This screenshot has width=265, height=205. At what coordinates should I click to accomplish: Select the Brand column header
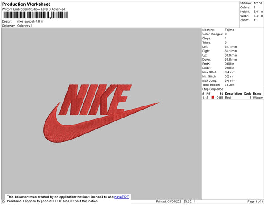pyautogui.click(x=257, y=94)
